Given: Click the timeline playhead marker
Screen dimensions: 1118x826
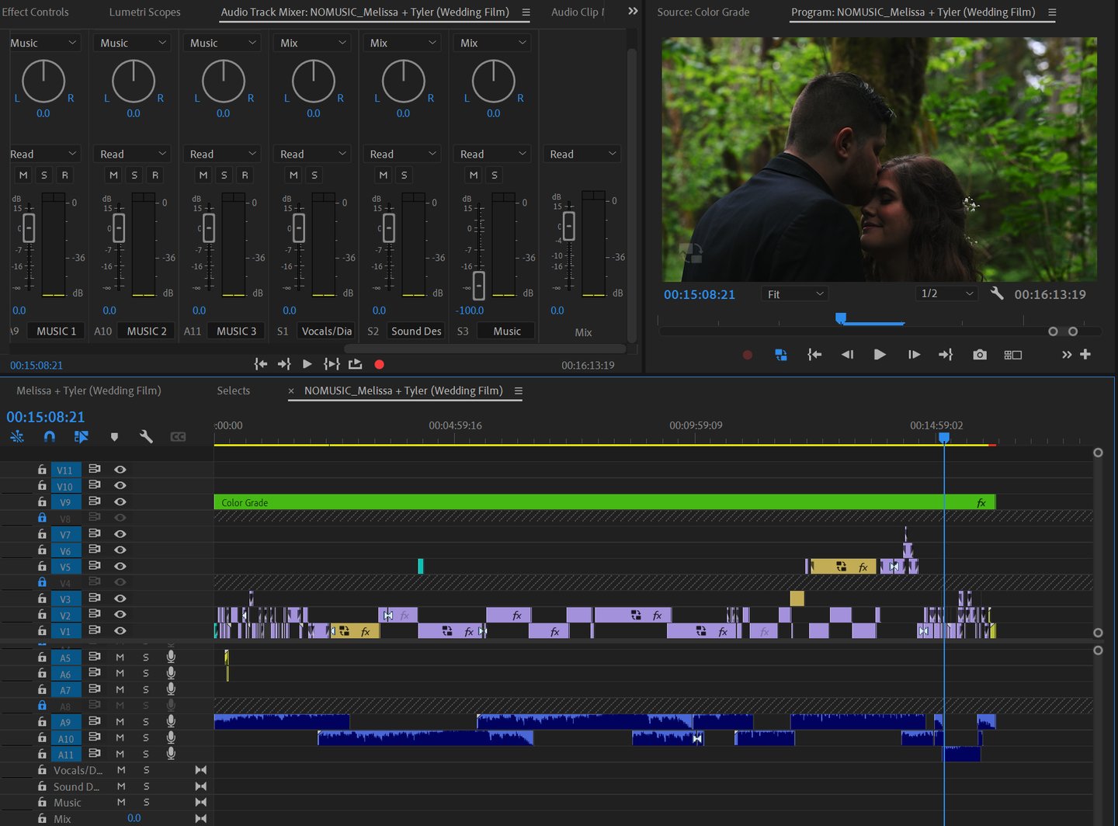Looking at the screenshot, I should [x=944, y=438].
